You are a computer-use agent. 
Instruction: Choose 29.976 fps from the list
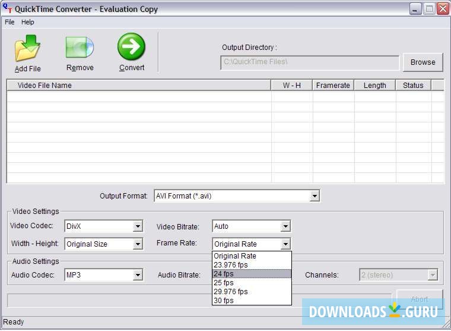point(252,292)
